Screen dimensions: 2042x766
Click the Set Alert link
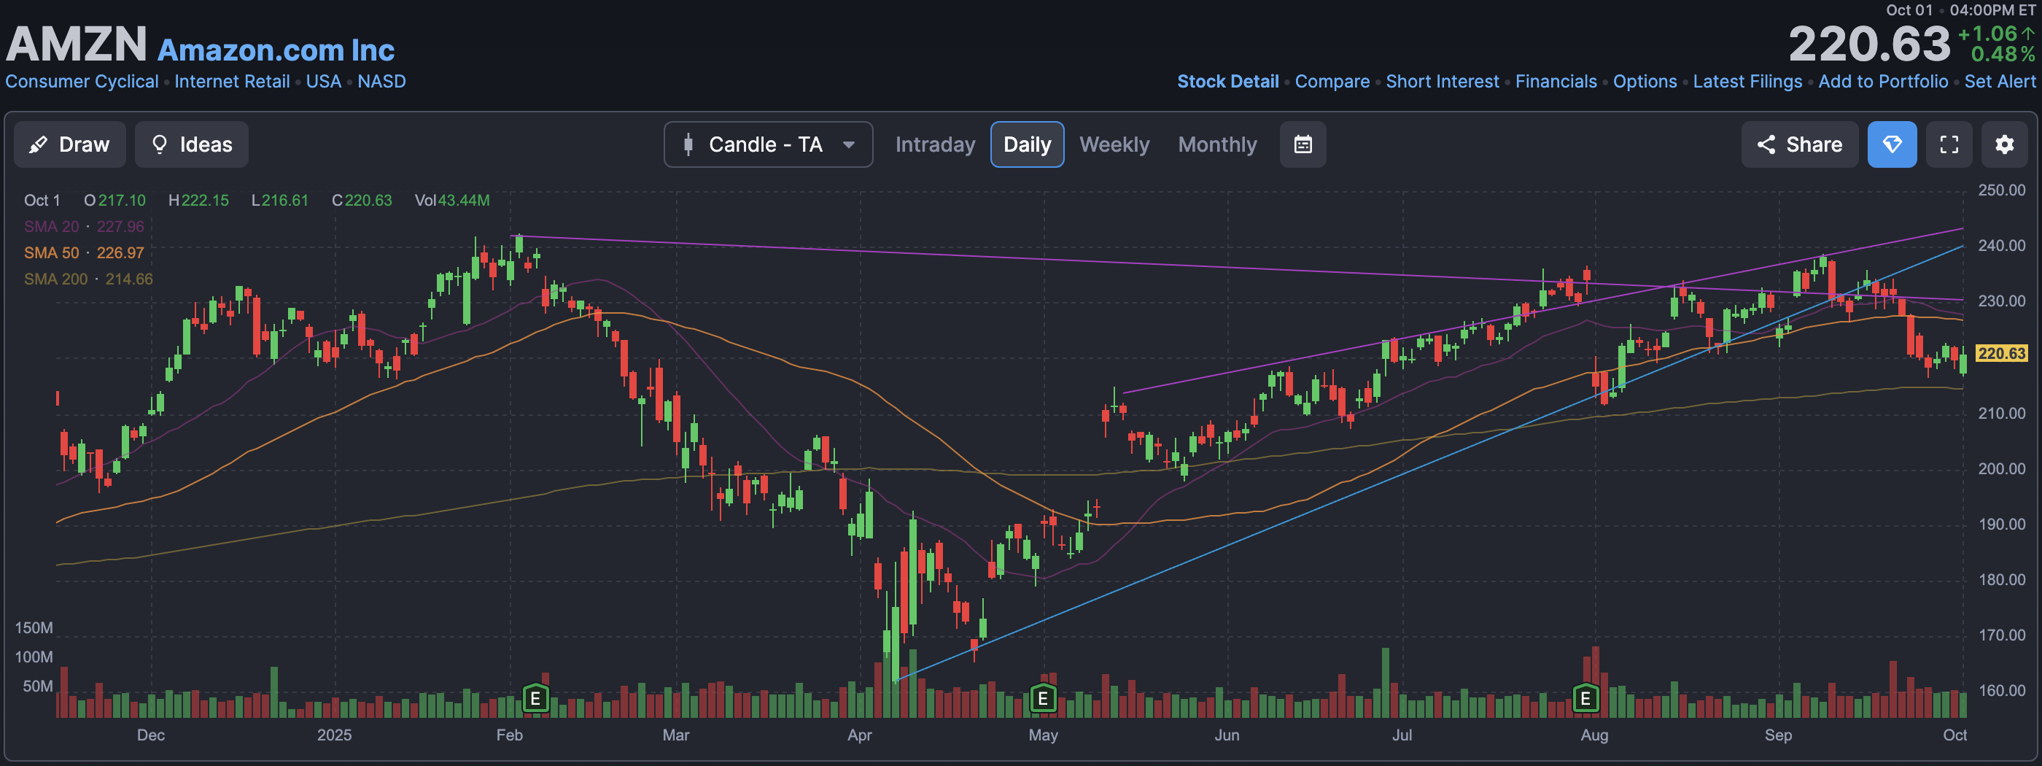coord(1999,82)
